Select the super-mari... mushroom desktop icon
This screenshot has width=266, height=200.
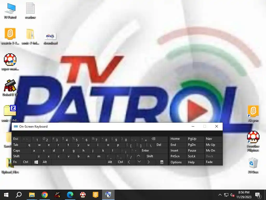coord(10,62)
